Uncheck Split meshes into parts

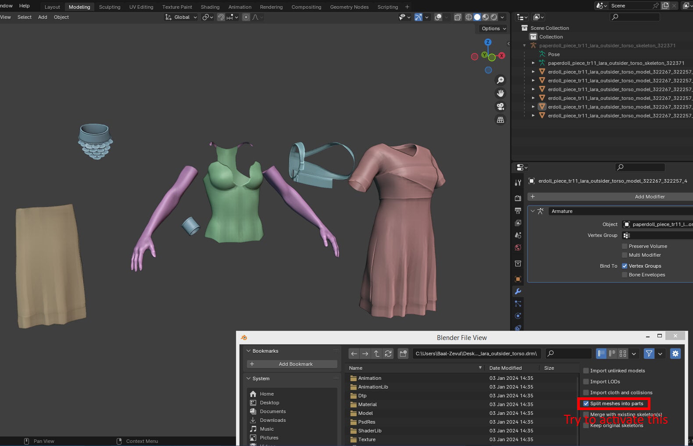pyautogui.click(x=586, y=404)
